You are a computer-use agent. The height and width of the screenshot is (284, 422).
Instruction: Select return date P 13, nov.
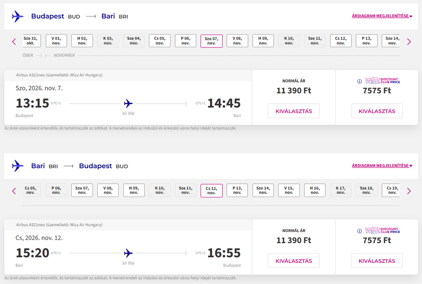click(x=237, y=190)
